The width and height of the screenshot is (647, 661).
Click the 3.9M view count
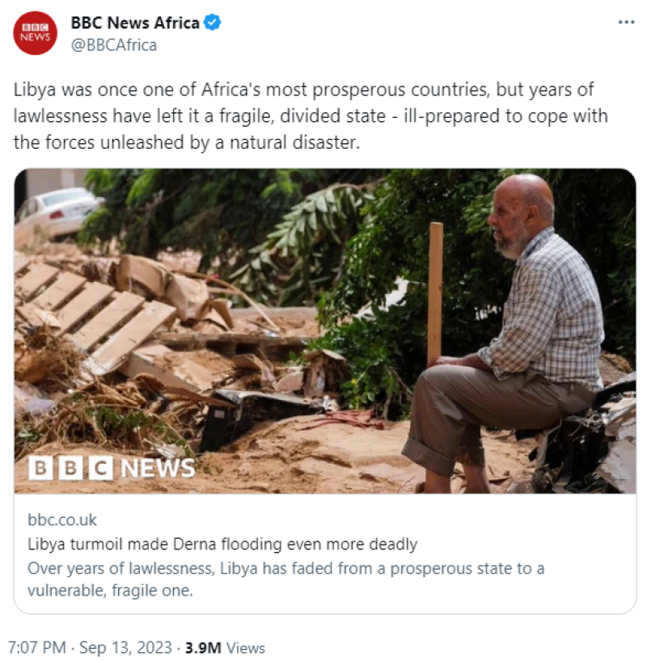tap(203, 648)
